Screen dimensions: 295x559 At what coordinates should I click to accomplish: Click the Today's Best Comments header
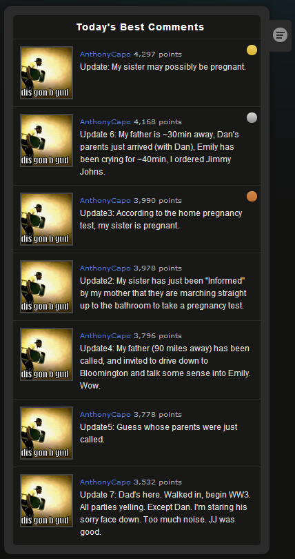point(140,27)
